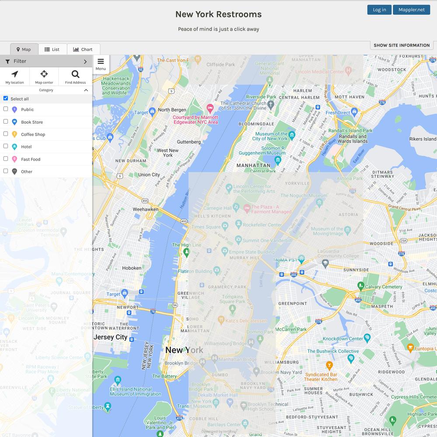
Task: Open the Mappler.net link button
Action: click(x=411, y=10)
